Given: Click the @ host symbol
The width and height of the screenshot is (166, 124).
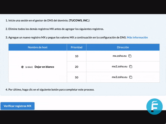Looking at the screenshot, I should [x=22, y=67].
